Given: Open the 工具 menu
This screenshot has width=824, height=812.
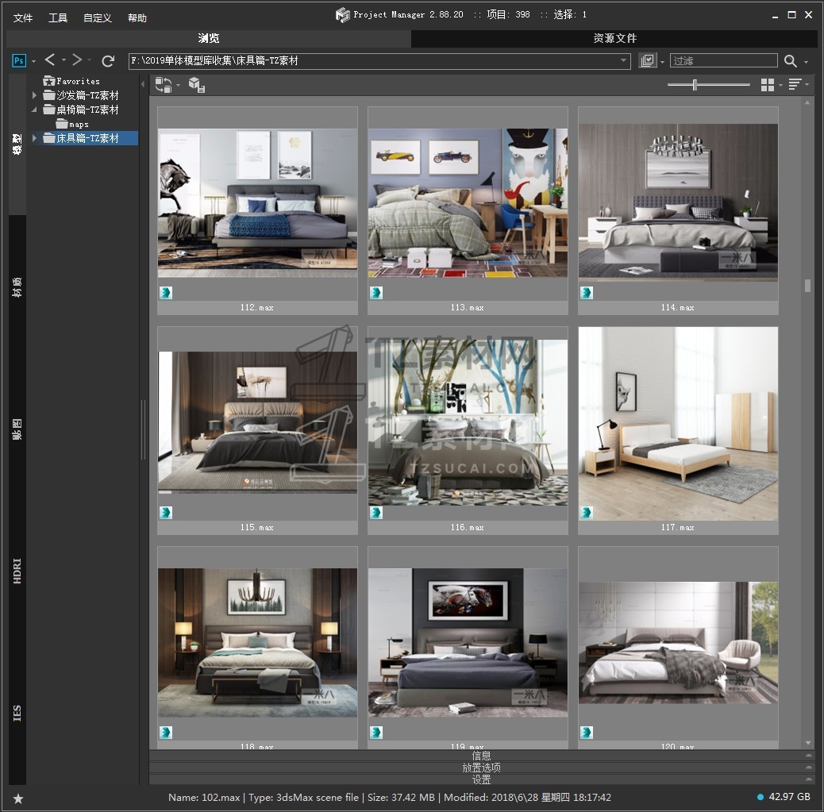Looking at the screenshot, I should click(58, 17).
